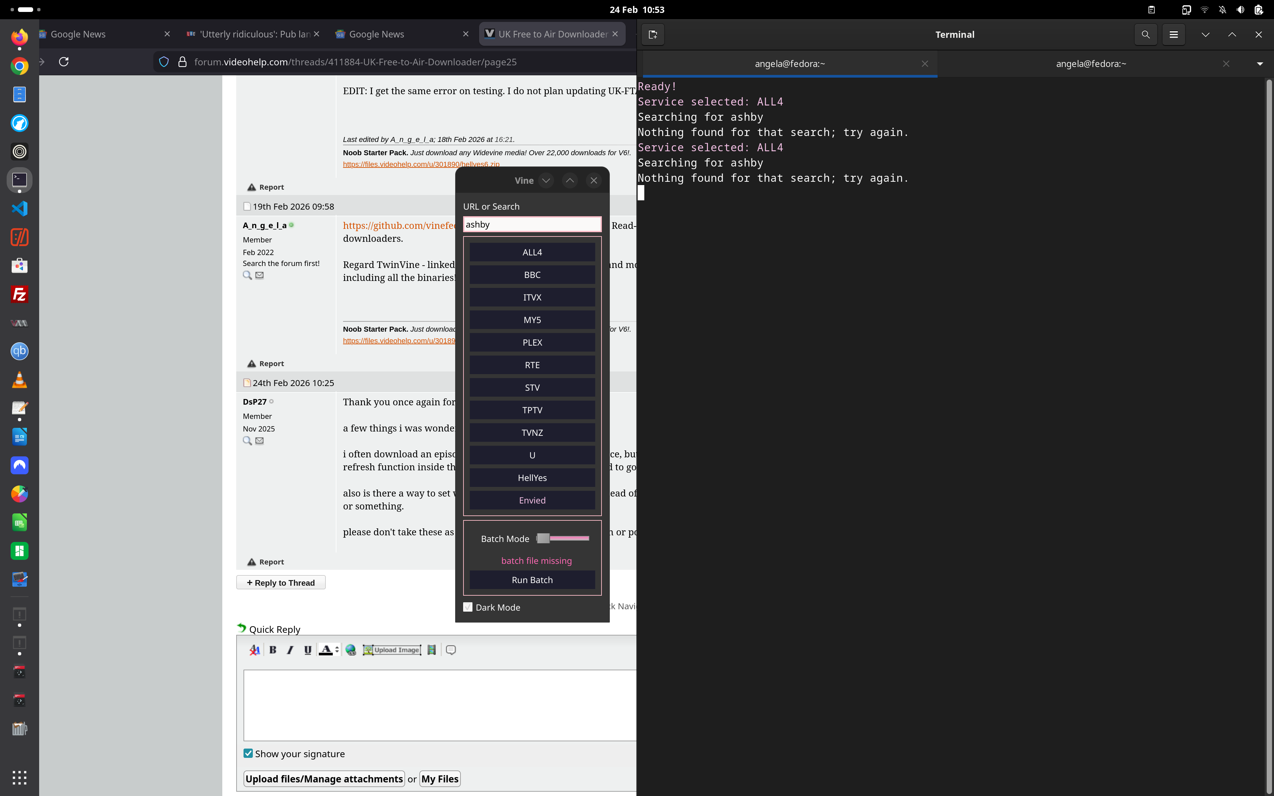Click the Underline icon in reply toolbar
This screenshot has height=796, width=1274.
click(x=308, y=650)
